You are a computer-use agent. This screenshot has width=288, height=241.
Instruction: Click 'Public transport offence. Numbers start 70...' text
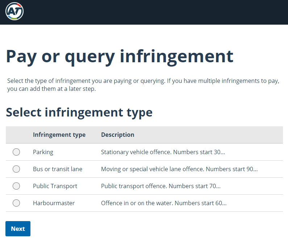tap(161, 186)
